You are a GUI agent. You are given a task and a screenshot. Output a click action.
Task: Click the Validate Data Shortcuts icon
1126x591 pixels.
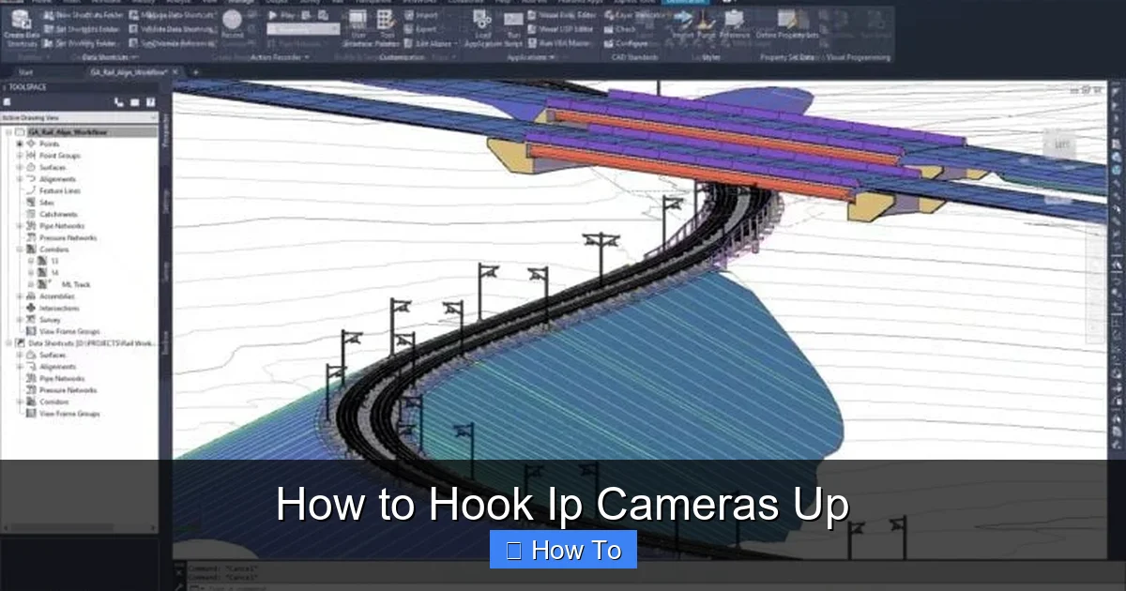133,29
